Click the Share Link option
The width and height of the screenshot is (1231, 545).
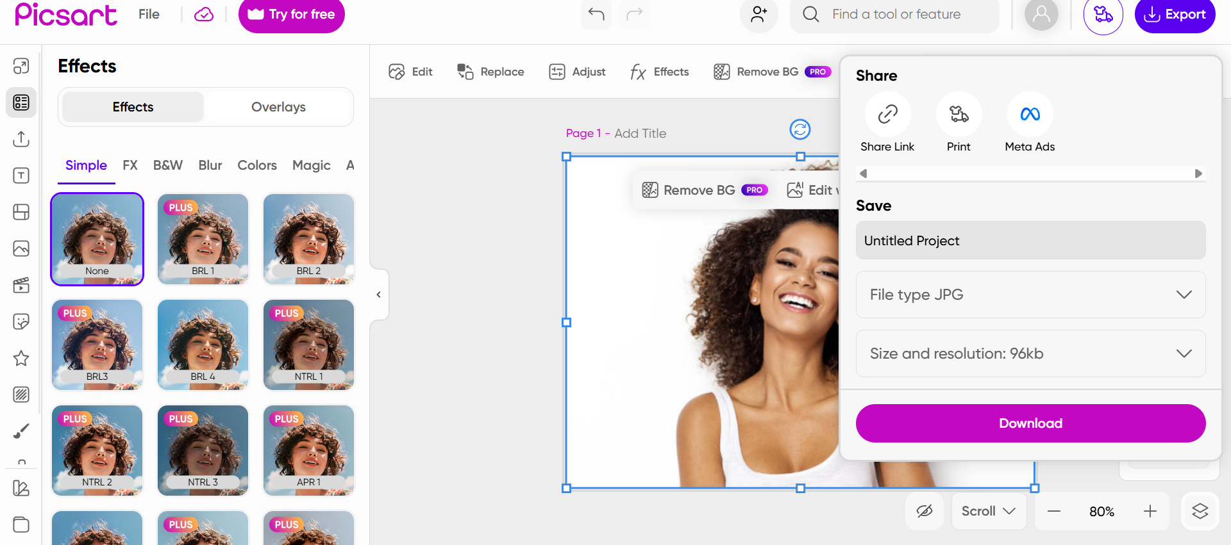coord(887,122)
